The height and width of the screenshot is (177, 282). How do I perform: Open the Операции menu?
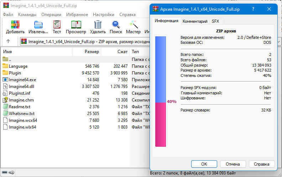(x=51, y=15)
